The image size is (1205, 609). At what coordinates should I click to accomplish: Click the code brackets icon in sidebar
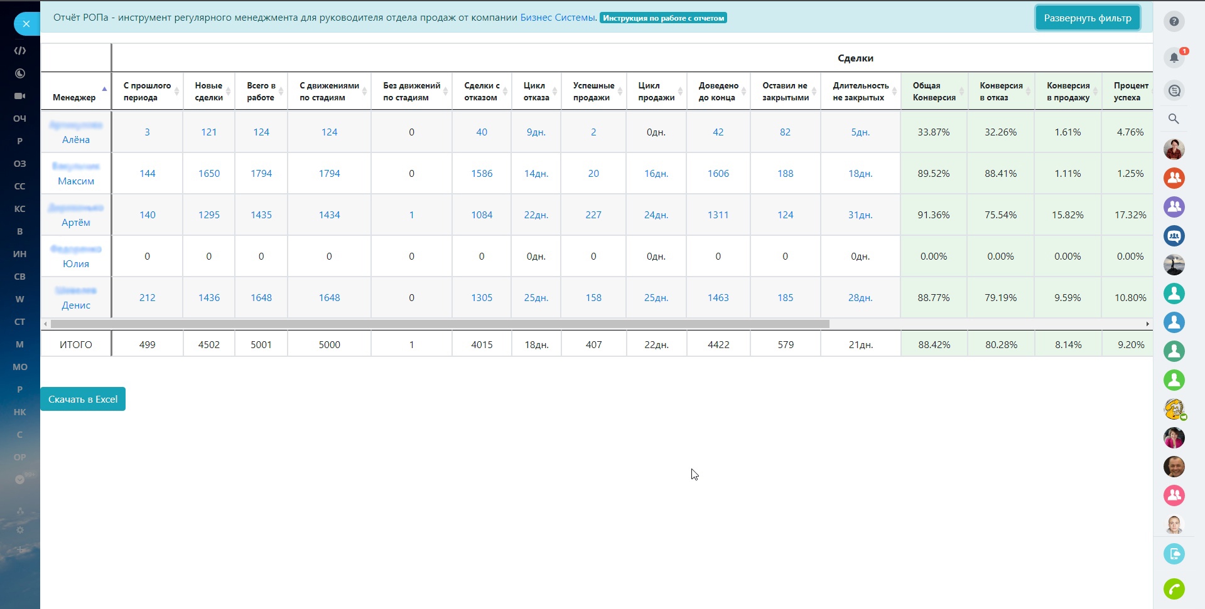[x=19, y=51]
